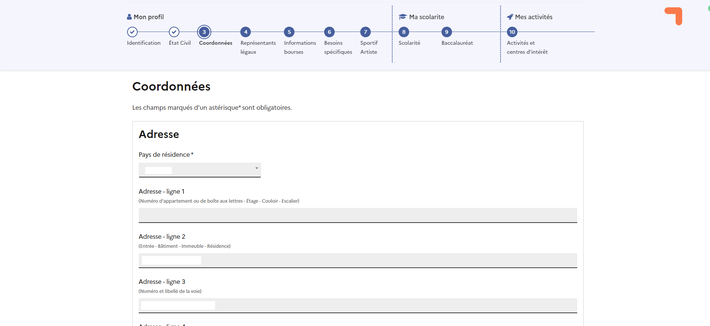The height and width of the screenshot is (326, 710).
Task: Click into the Adresse ligne 3 field
Action: 358,305
